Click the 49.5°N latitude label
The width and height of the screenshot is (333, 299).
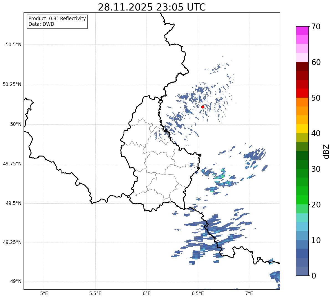coord(14,203)
